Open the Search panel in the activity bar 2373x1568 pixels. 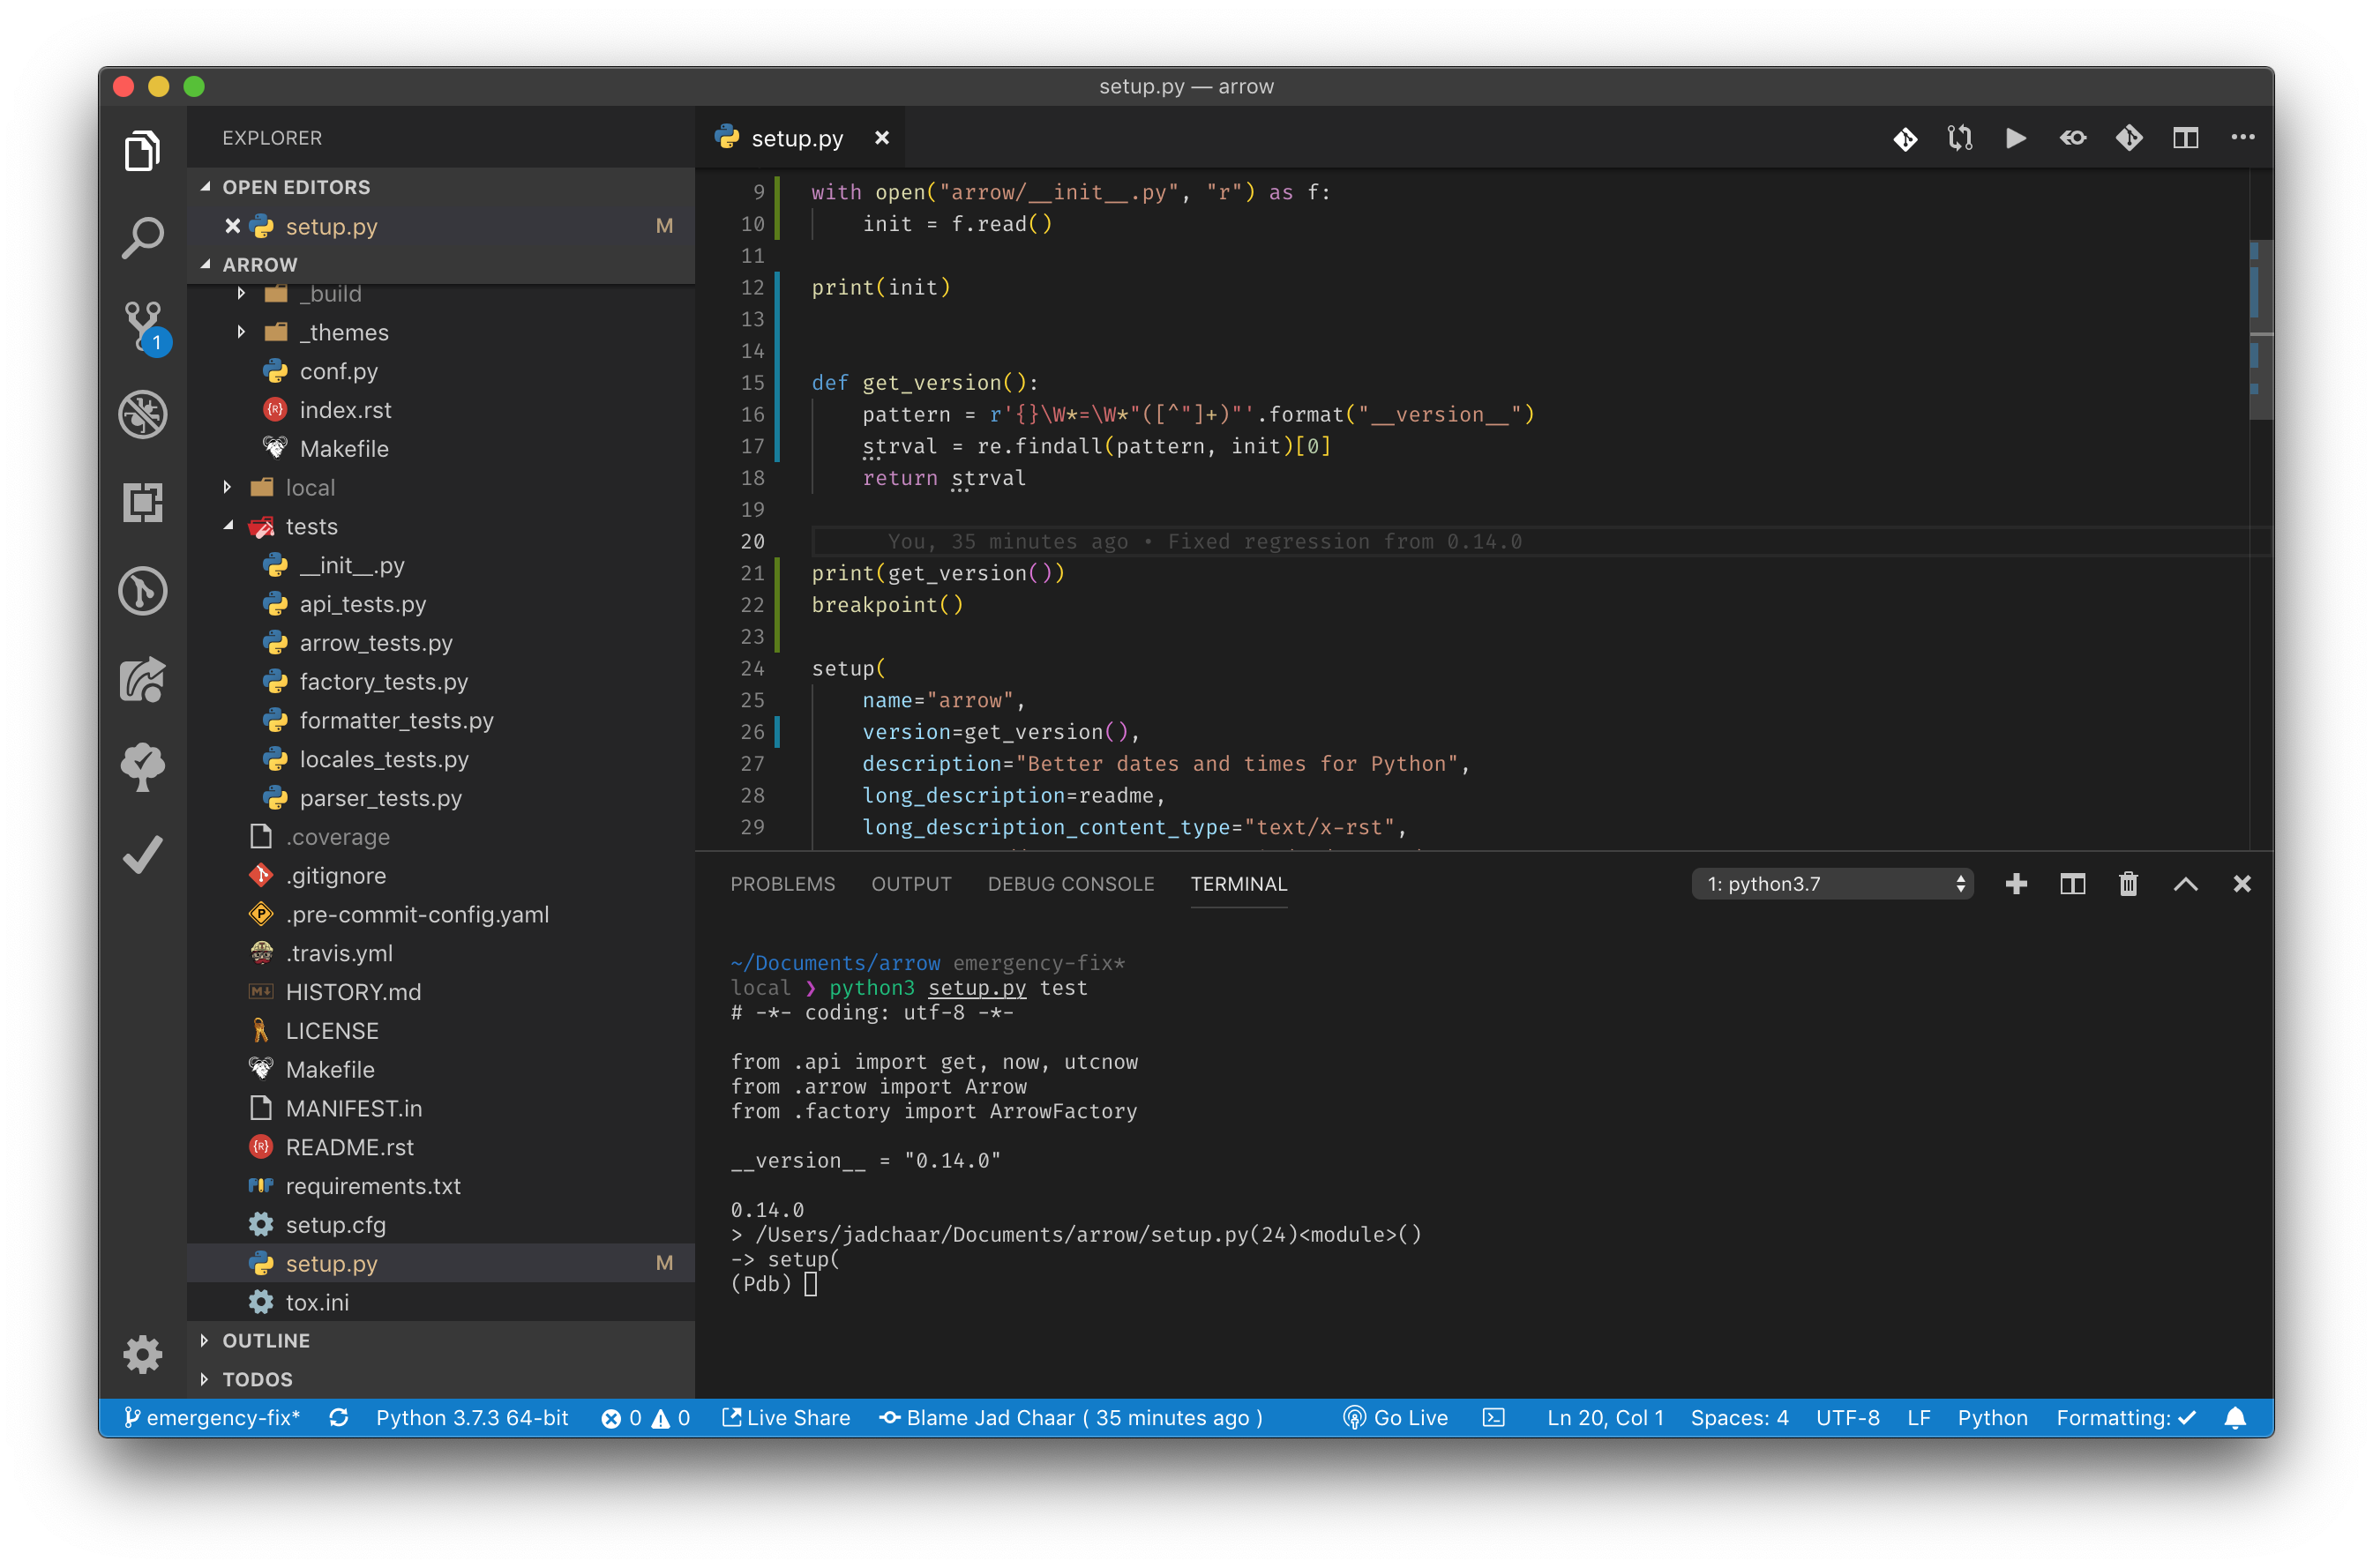(143, 237)
